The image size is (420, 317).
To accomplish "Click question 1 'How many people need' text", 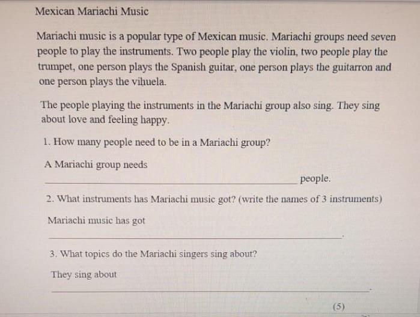I will (156, 142).
